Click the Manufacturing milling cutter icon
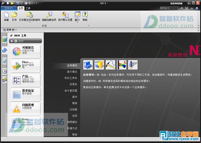 tap(133, 65)
